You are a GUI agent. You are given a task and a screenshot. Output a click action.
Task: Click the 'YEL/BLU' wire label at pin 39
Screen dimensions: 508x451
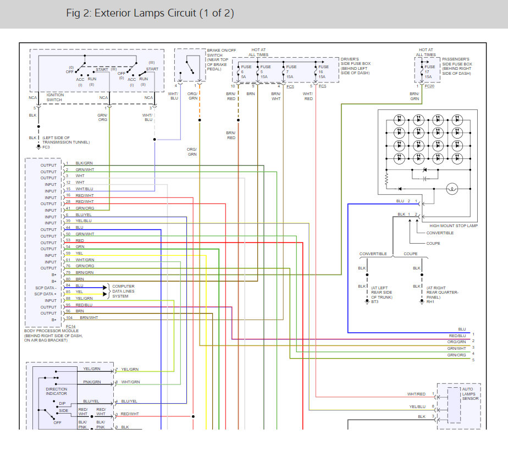83,221
